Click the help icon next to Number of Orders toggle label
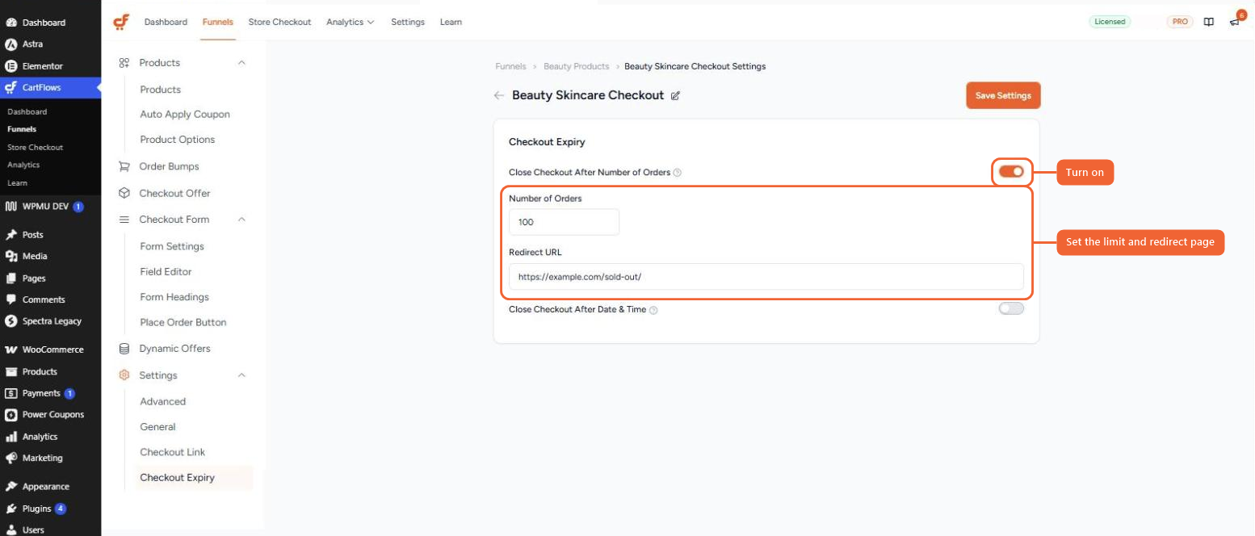The height and width of the screenshot is (536, 1255). (678, 173)
